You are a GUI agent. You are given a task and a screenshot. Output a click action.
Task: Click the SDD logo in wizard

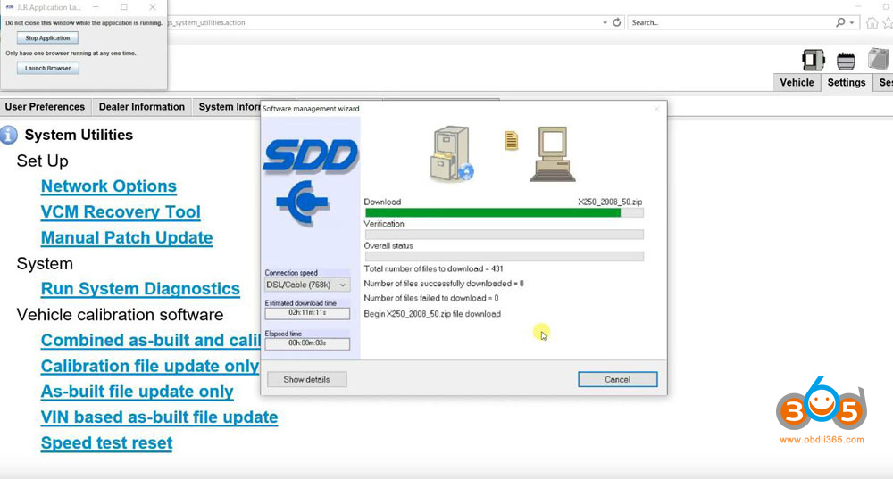[311, 156]
